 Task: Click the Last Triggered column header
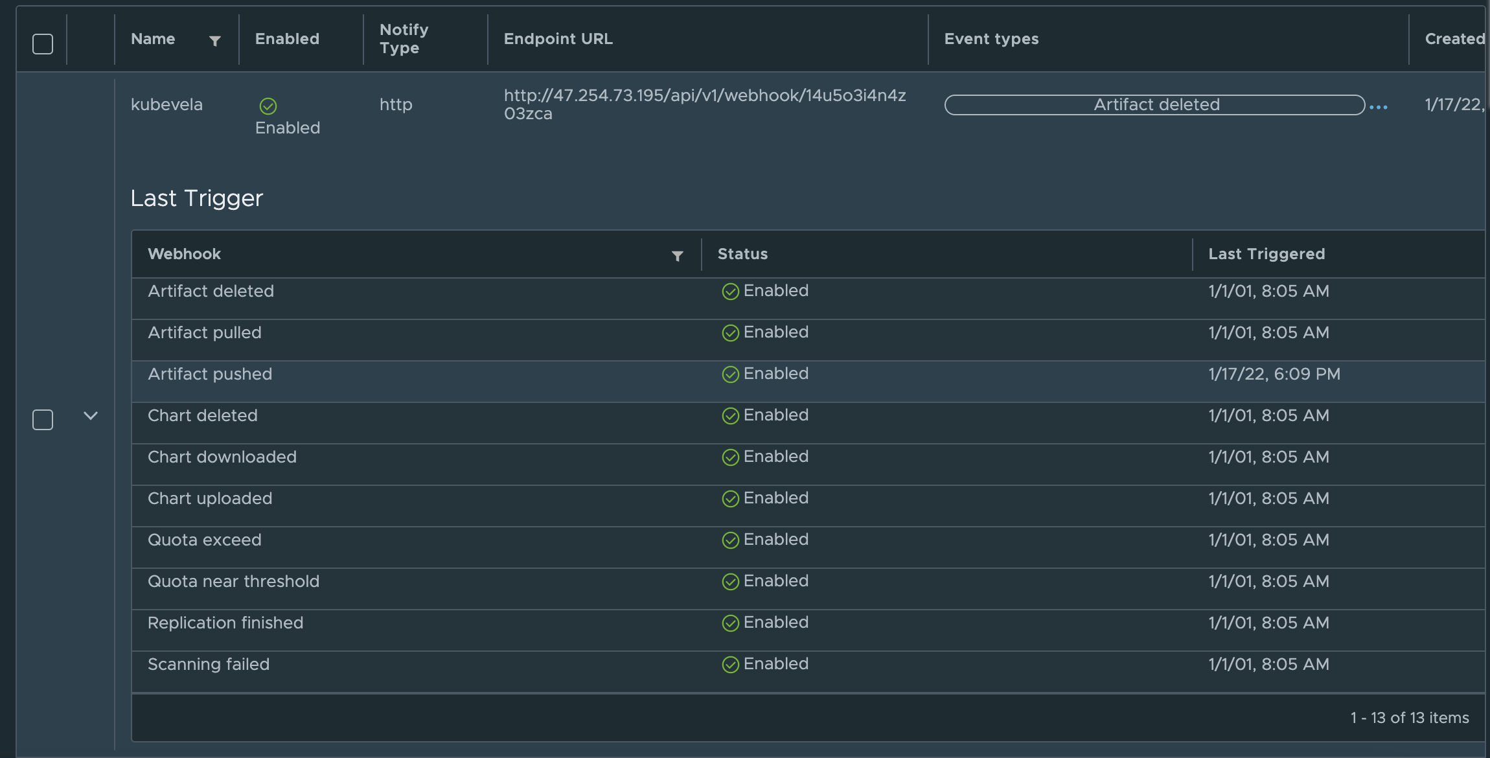tap(1266, 254)
